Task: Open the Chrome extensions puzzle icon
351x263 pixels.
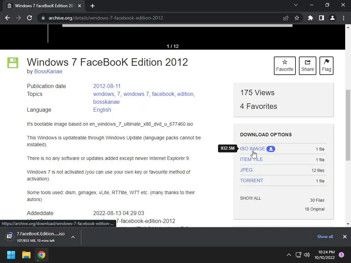Action: click(310, 18)
